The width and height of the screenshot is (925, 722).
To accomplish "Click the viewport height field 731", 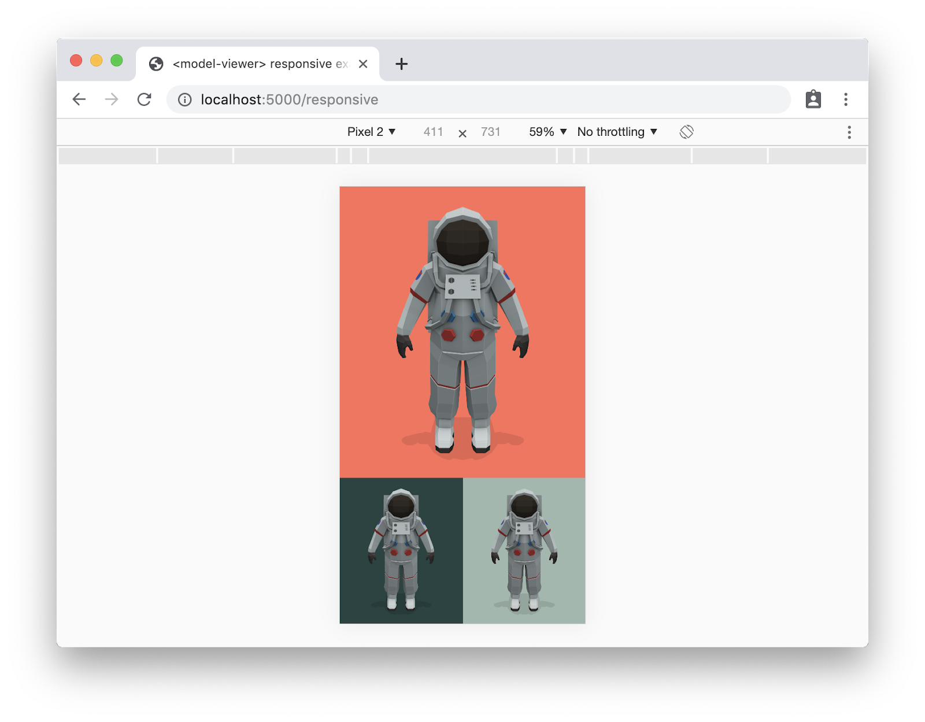I will (x=490, y=132).
